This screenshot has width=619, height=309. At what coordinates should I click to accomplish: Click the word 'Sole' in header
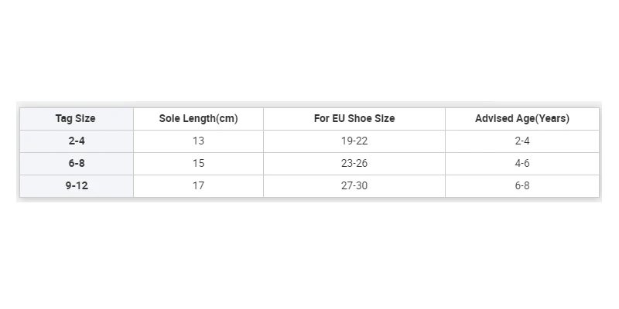coord(170,118)
